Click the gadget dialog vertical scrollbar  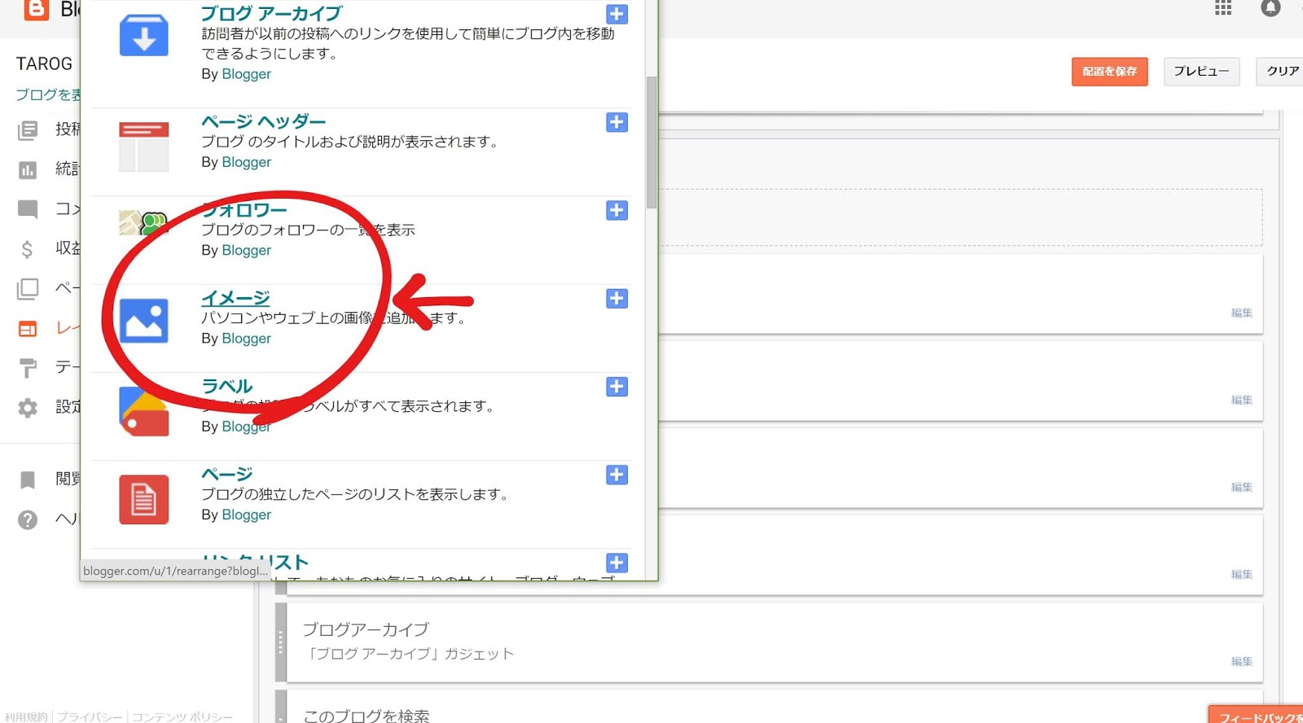(651, 142)
